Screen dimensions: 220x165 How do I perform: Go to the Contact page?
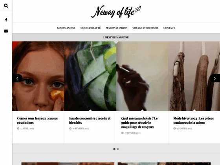[169, 28]
